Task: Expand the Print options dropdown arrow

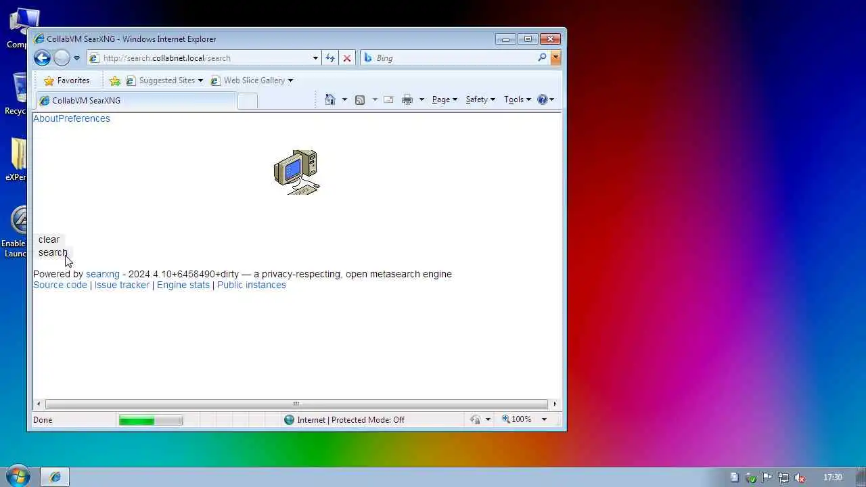Action: coord(421,99)
